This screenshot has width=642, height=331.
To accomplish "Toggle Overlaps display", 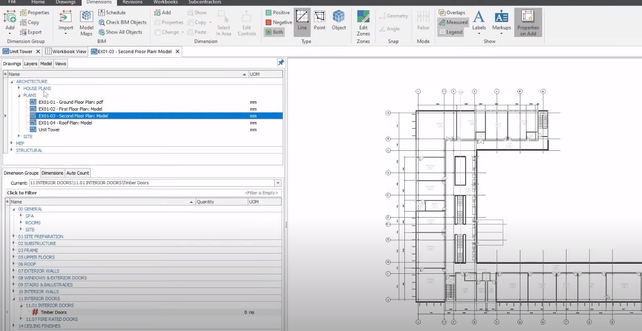I will (x=452, y=13).
